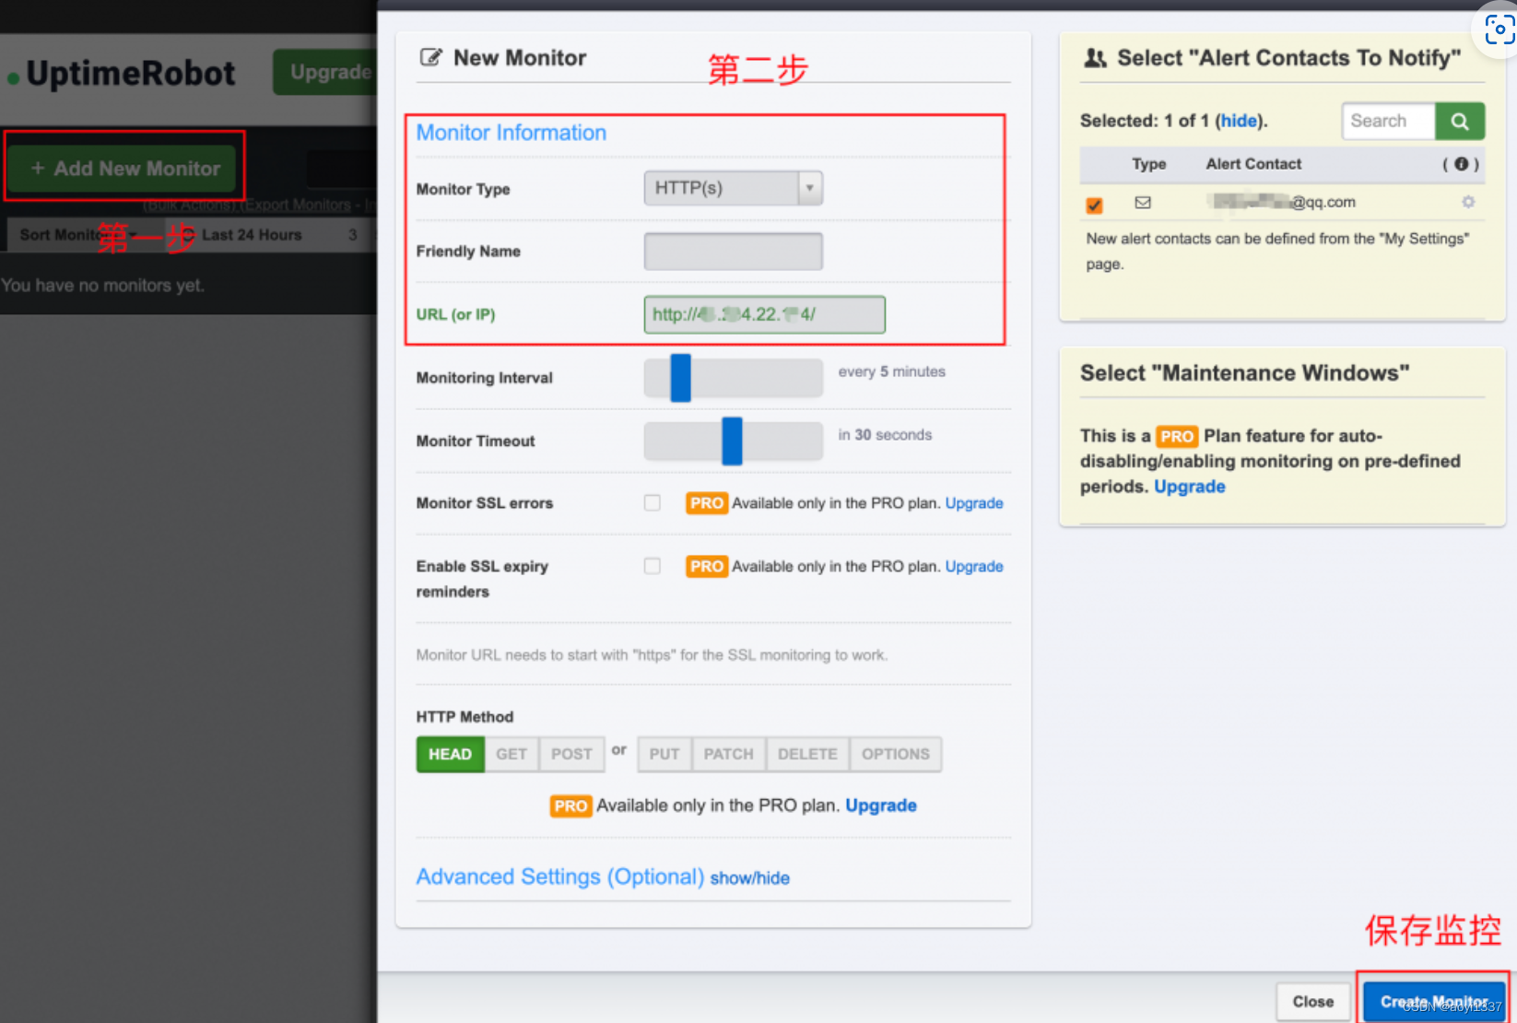Open the Monitor Type HTTP(s) dropdown
This screenshot has height=1023, width=1517.
(733, 188)
